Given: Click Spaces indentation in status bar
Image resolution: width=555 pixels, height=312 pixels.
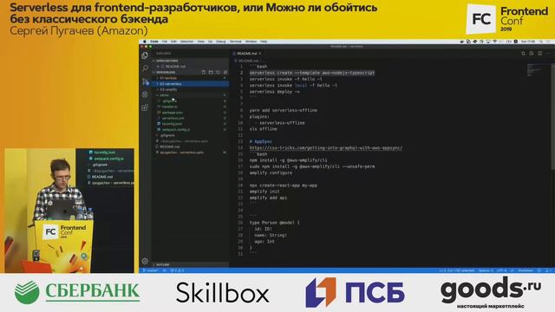Looking at the screenshot, I should pos(486,270).
